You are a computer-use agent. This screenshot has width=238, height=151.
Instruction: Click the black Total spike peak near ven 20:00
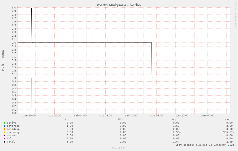tap(31, 8)
